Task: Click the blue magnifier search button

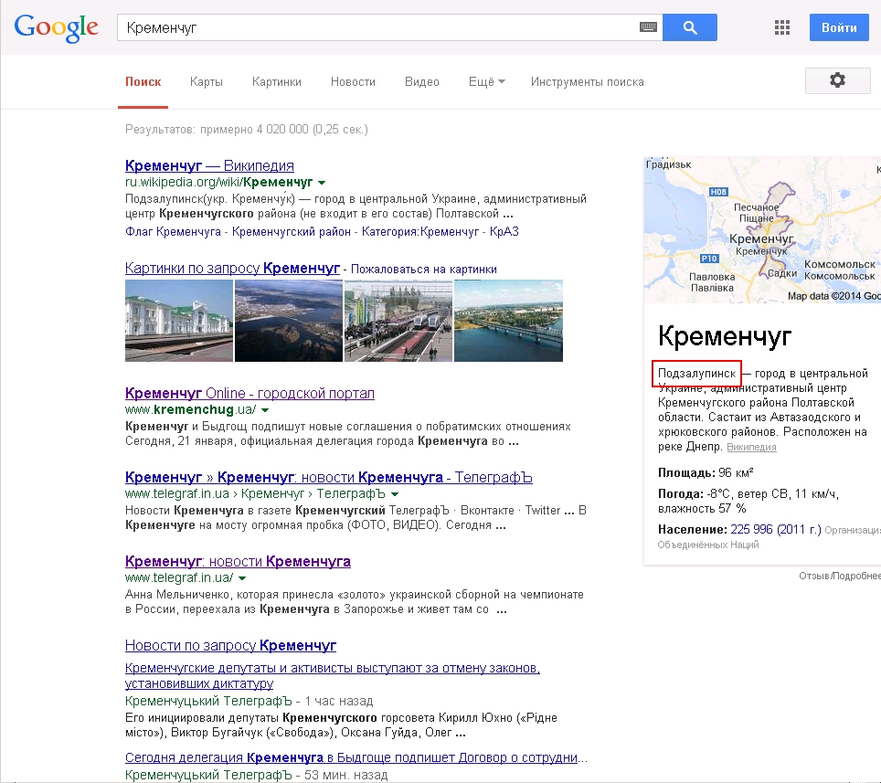Action: [689, 27]
